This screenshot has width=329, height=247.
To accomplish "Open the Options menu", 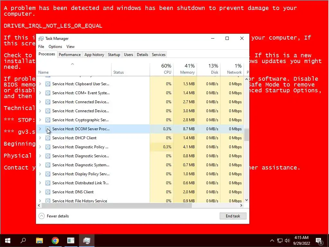I will pos(55,47).
